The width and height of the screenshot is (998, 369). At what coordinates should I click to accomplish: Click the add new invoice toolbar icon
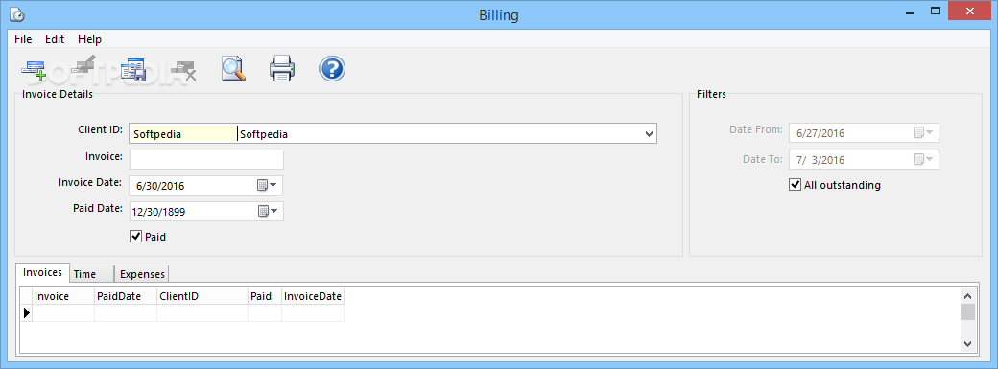click(x=34, y=69)
